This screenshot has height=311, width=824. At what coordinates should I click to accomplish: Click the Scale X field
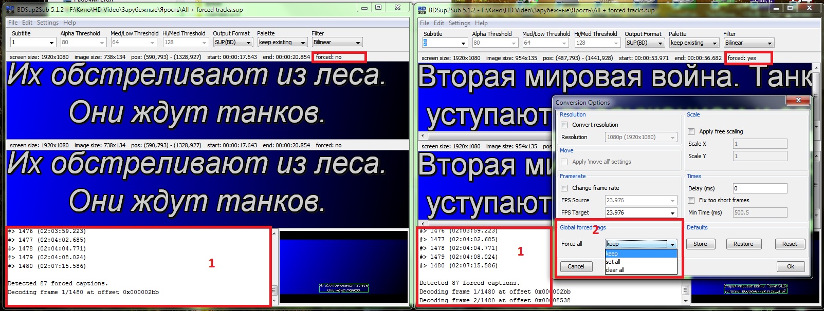pyautogui.click(x=760, y=144)
